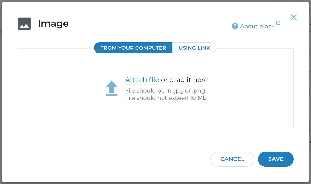
Task: Click the Attach file link
Action: tap(142, 80)
